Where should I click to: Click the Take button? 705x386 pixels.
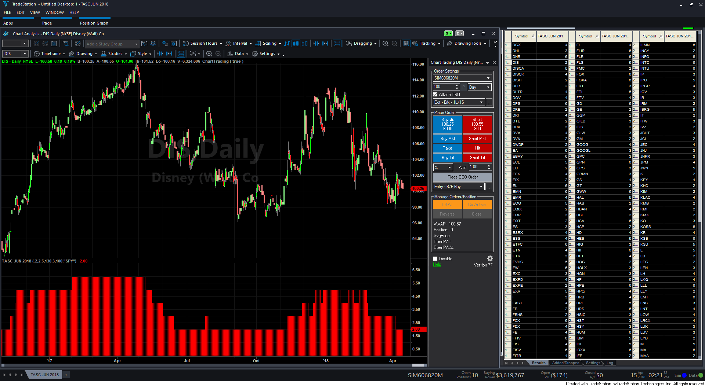coord(448,148)
